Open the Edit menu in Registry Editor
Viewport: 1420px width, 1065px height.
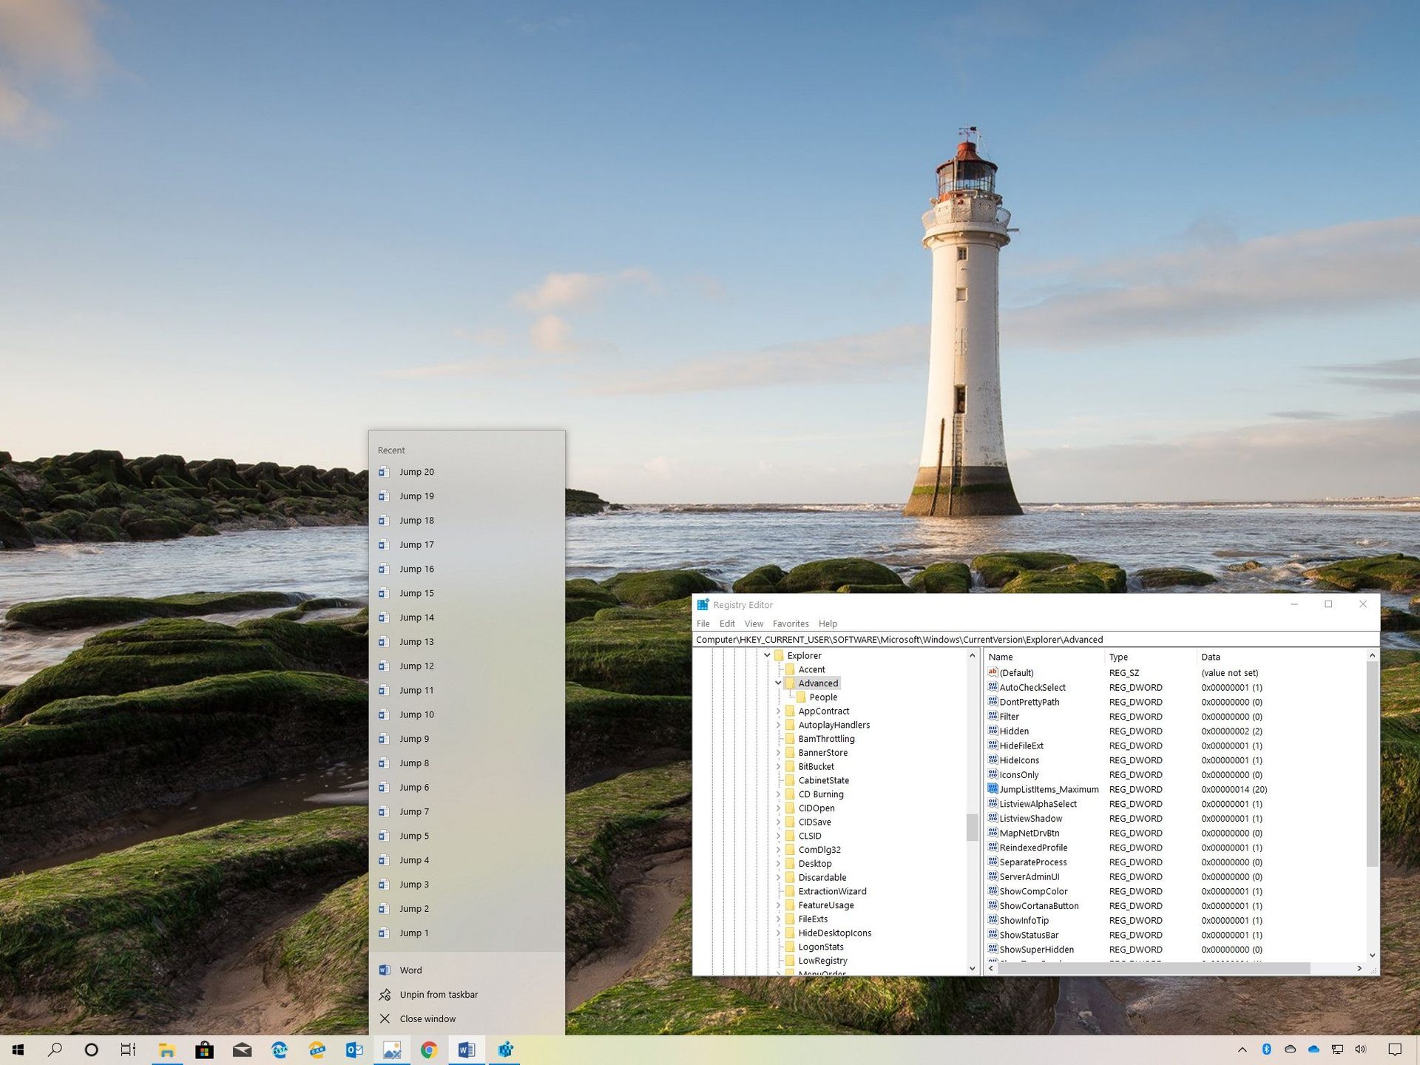726,623
